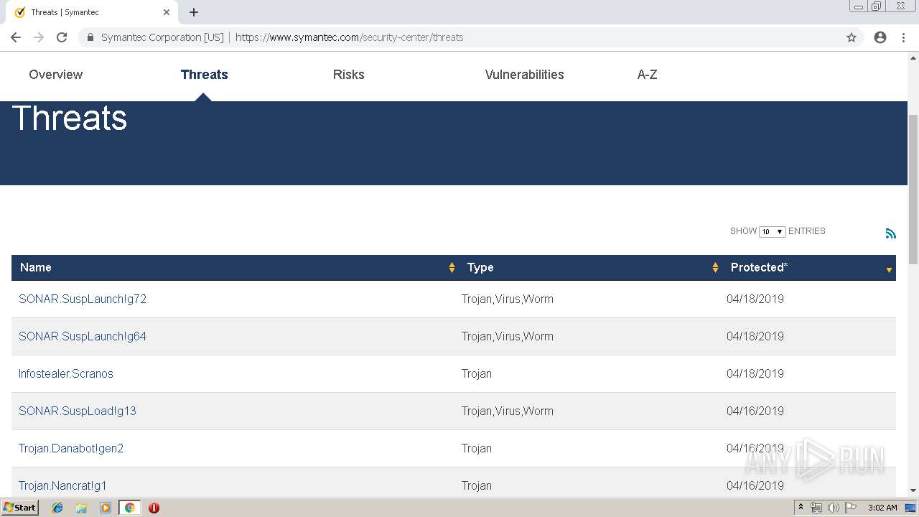The height and width of the screenshot is (517, 919).
Task: Click the Type column header text
Action: pos(480,268)
